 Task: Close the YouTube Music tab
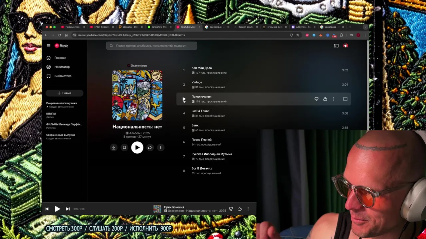pos(199,27)
